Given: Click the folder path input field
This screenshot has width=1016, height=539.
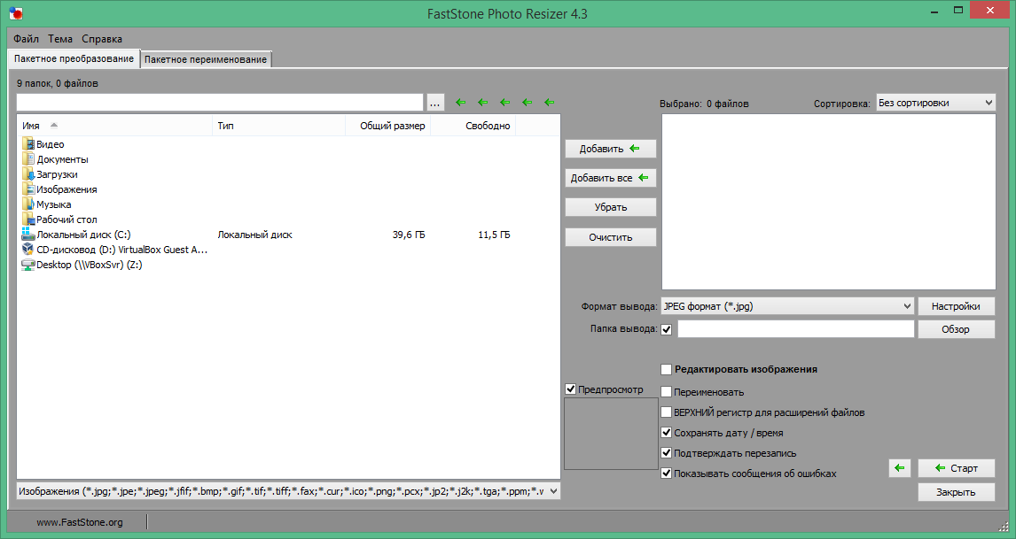Looking at the screenshot, I should point(220,103).
